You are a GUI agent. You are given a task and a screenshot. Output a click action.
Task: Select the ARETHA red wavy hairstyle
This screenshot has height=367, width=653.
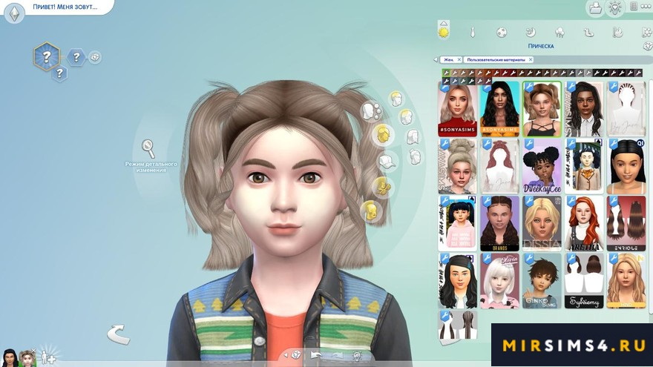coord(584,223)
